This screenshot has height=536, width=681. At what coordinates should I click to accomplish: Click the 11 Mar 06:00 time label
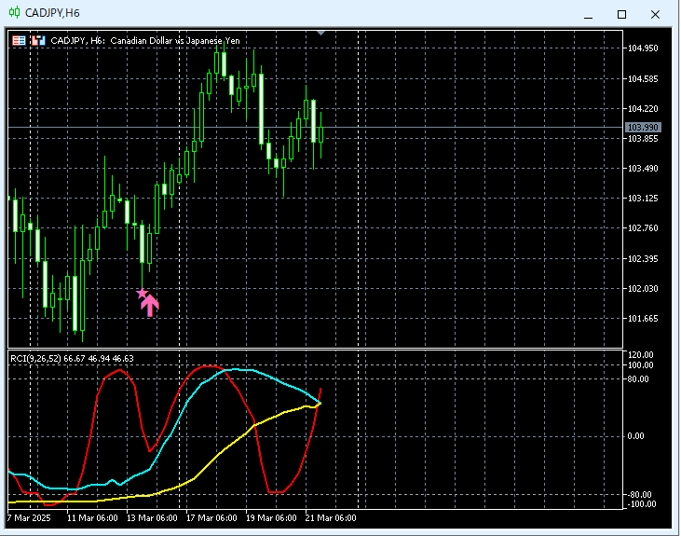[92, 517]
